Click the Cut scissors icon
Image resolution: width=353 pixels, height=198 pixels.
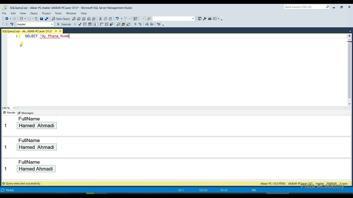pos(100,19)
